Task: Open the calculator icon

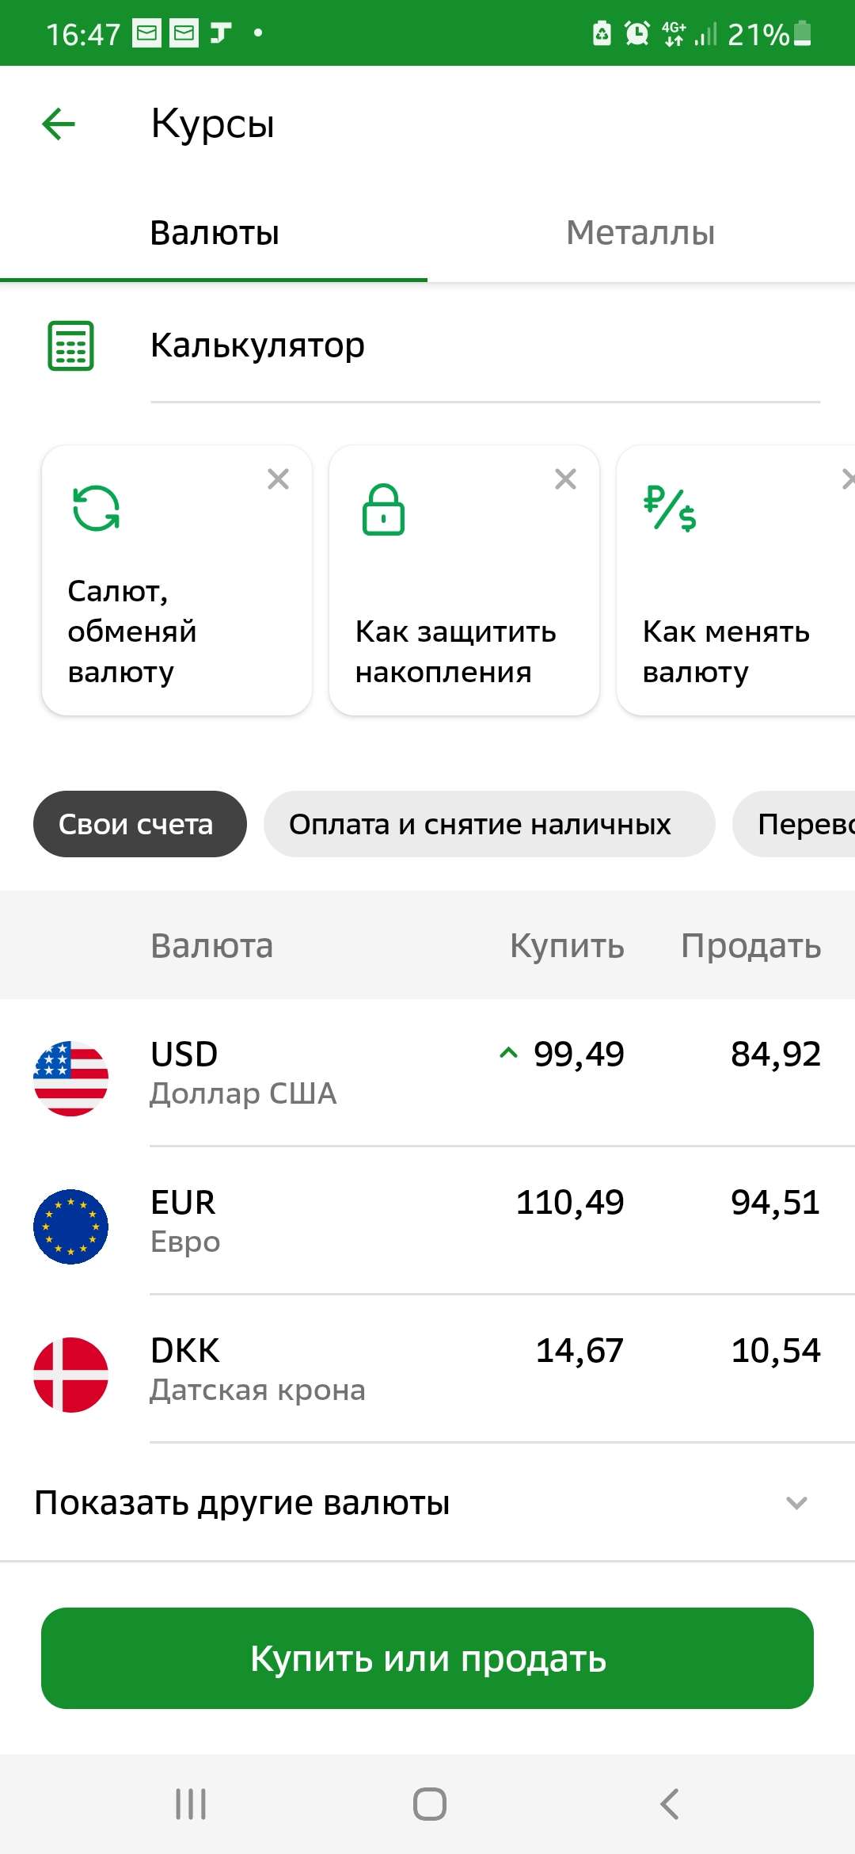Action: [x=71, y=345]
